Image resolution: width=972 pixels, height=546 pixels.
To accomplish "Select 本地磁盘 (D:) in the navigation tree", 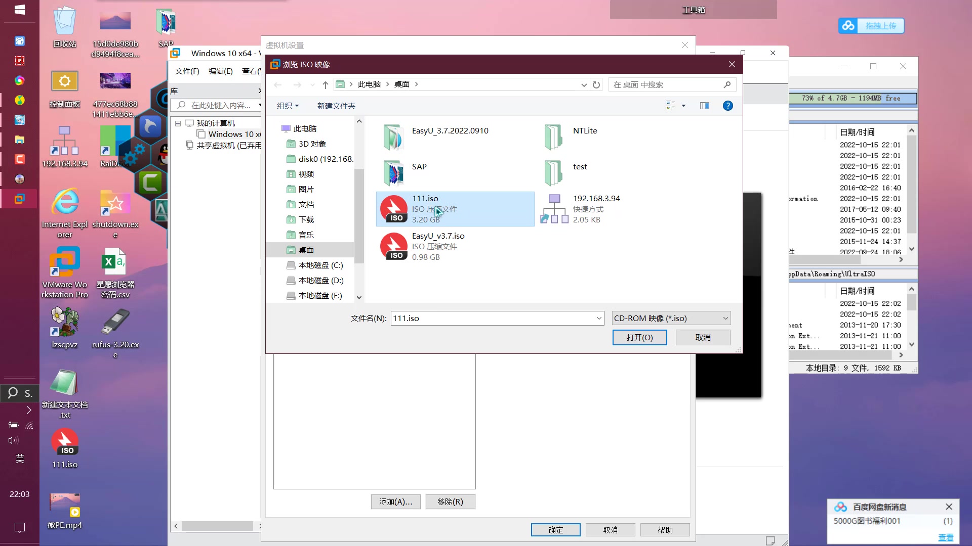I will tap(315, 280).
